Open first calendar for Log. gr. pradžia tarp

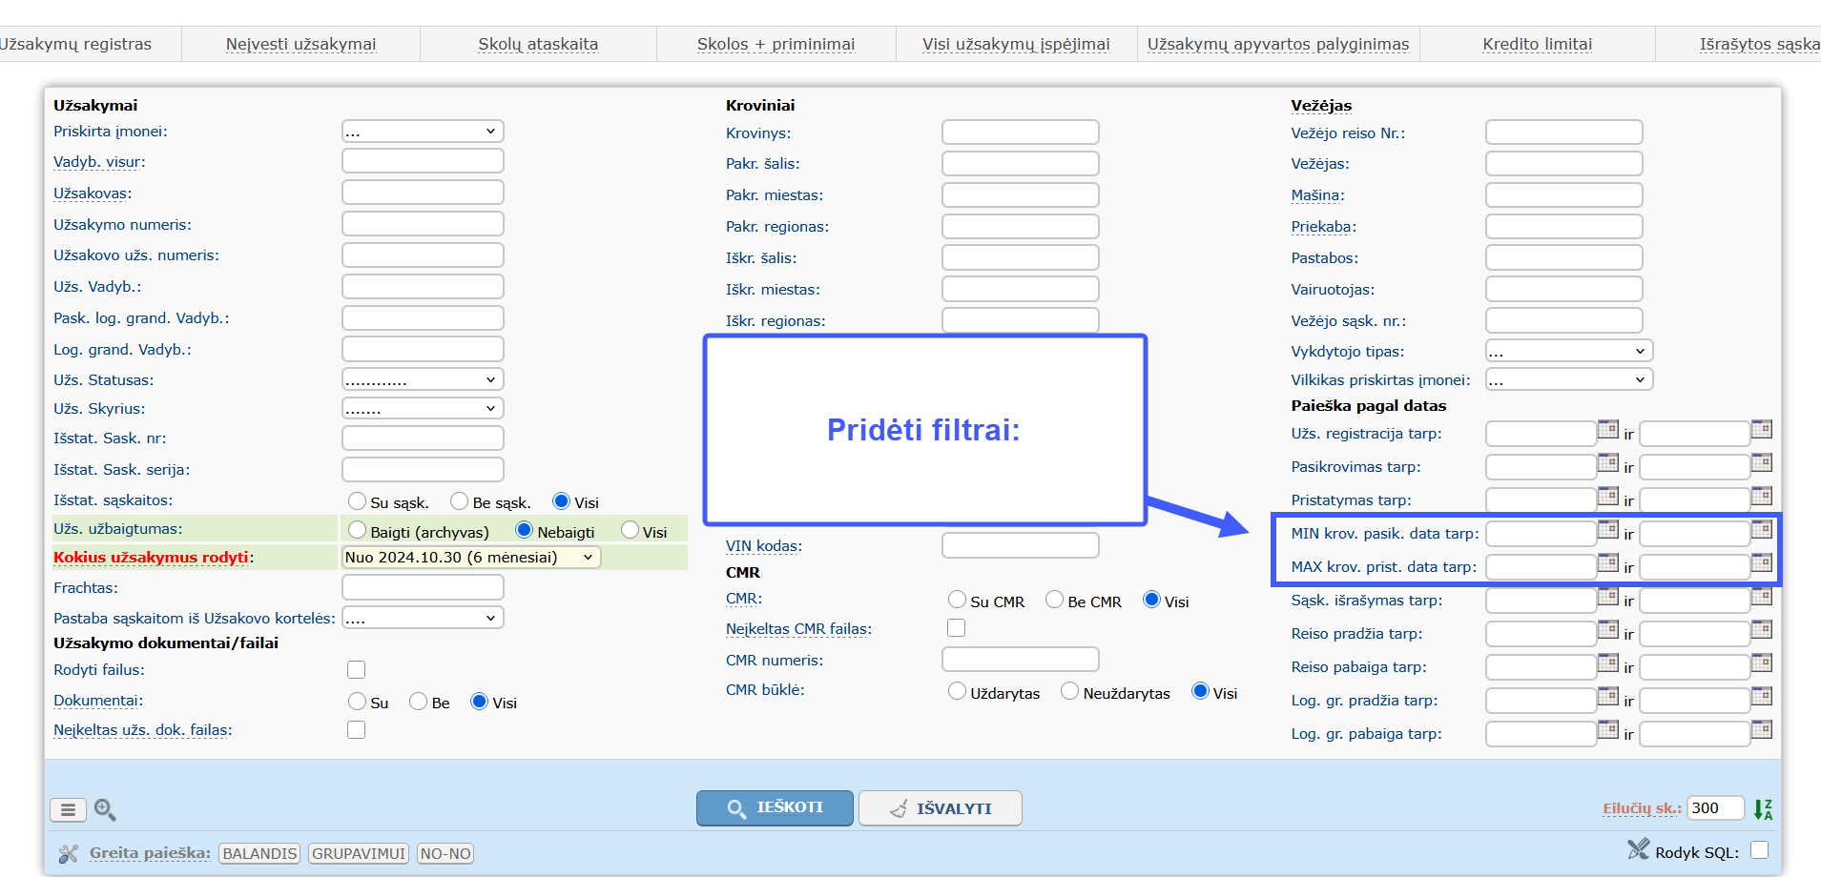coord(1608,696)
